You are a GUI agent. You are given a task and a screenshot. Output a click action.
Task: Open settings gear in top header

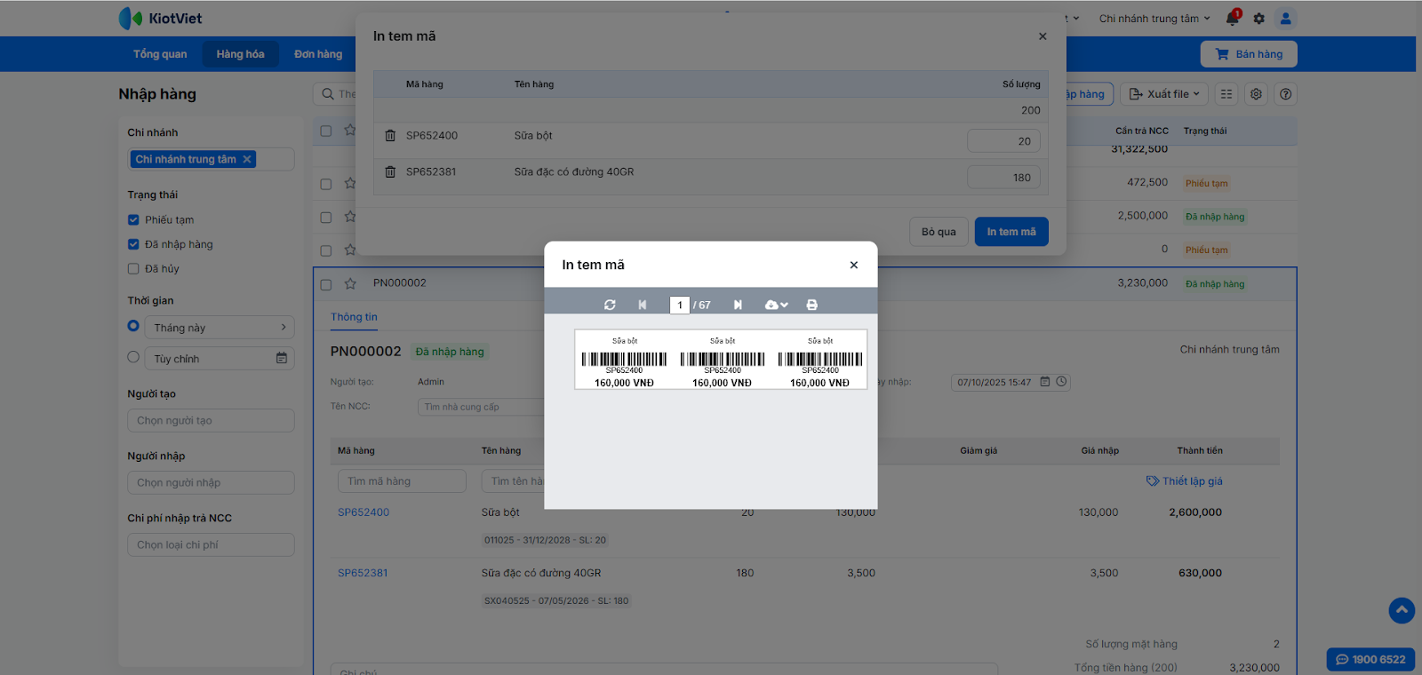click(1258, 19)
